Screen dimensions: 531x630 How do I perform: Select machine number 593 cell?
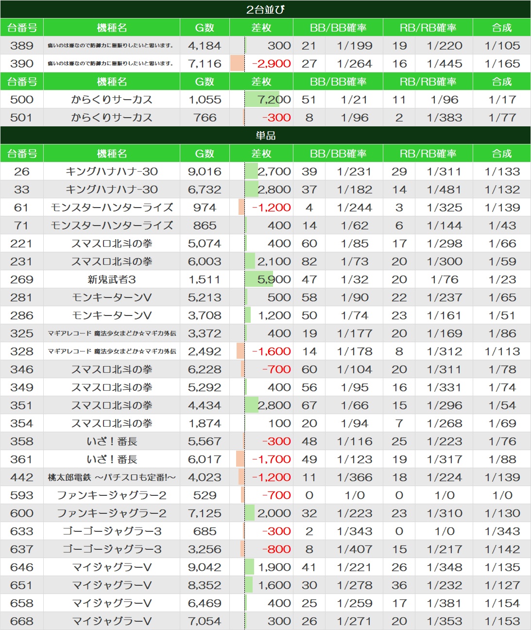click(x=22, y=495)
